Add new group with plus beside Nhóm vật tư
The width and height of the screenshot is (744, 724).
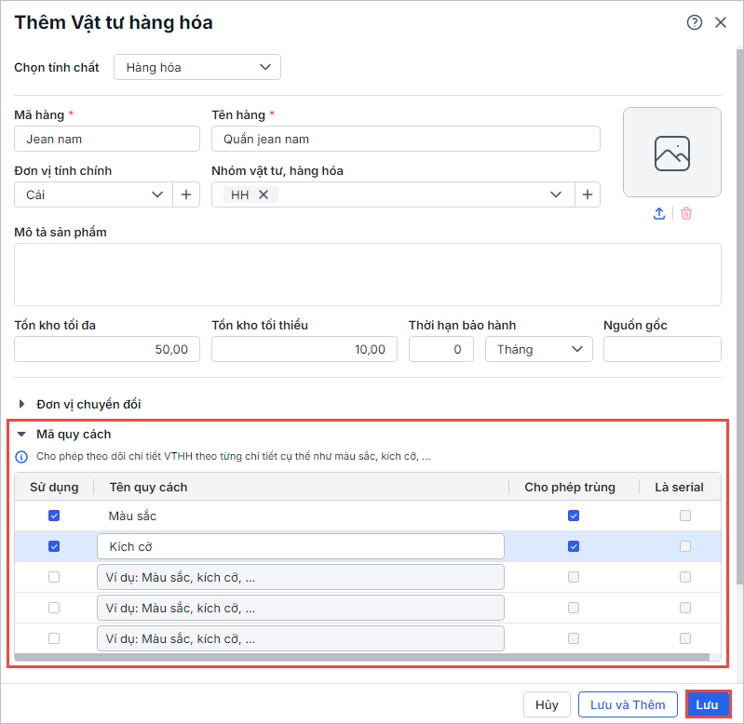pos(588,194)
